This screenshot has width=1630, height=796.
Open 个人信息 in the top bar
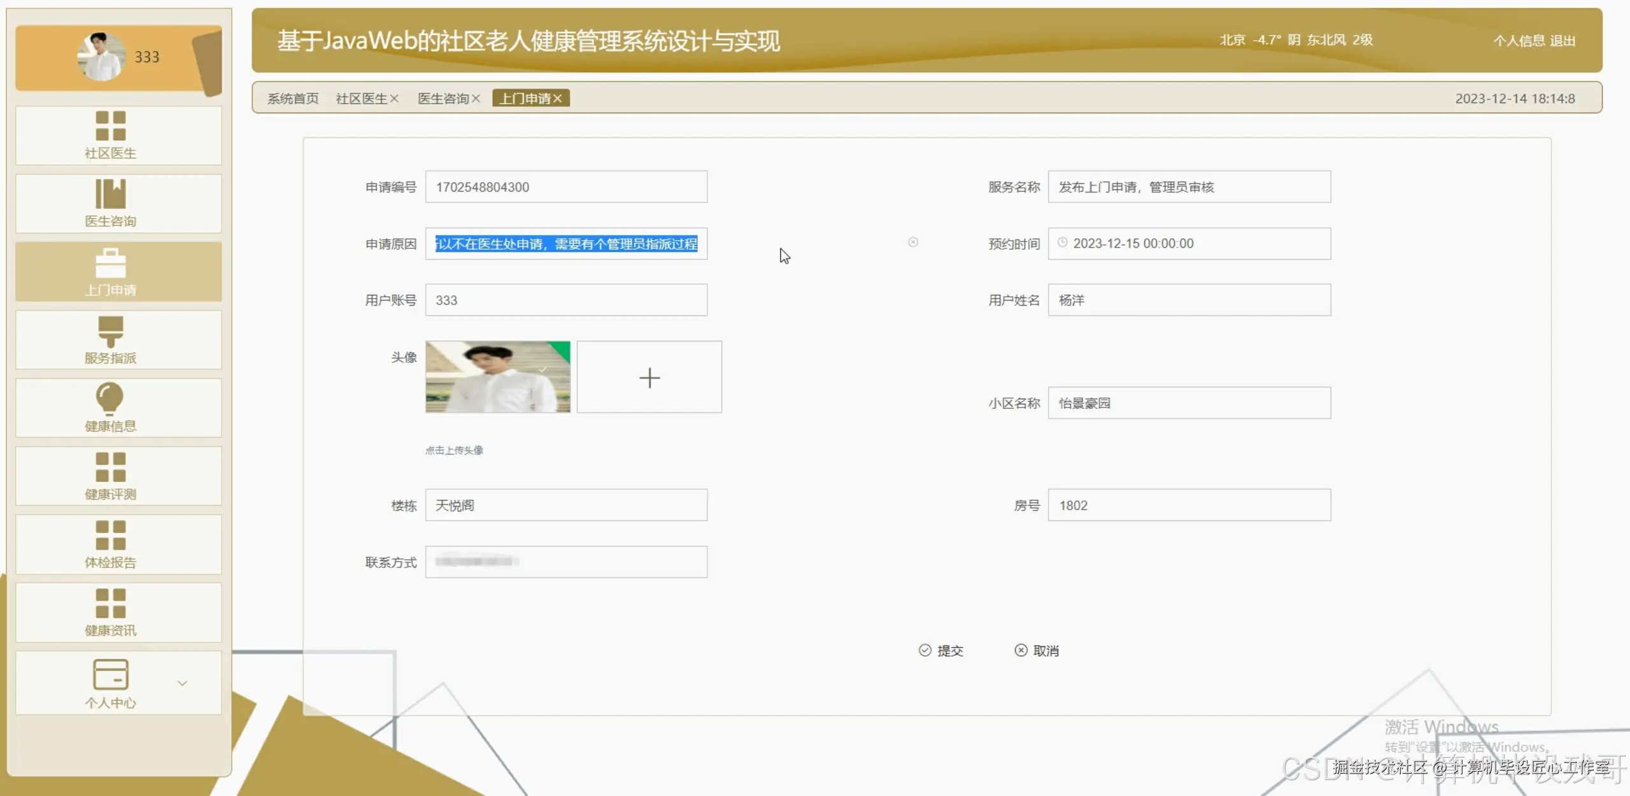(1519, 40)
